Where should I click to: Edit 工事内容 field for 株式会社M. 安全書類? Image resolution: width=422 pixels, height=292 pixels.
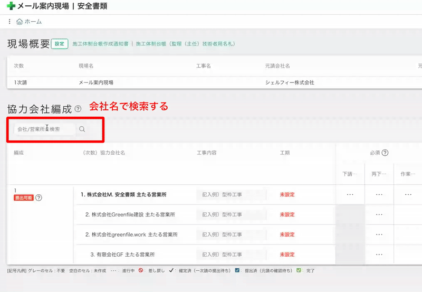[232, 194]
